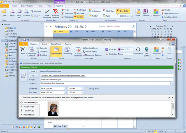The width and height of the screenshot is (186, 133).
Task: Toggle All day event checkbox
Action: click(87, 89)
